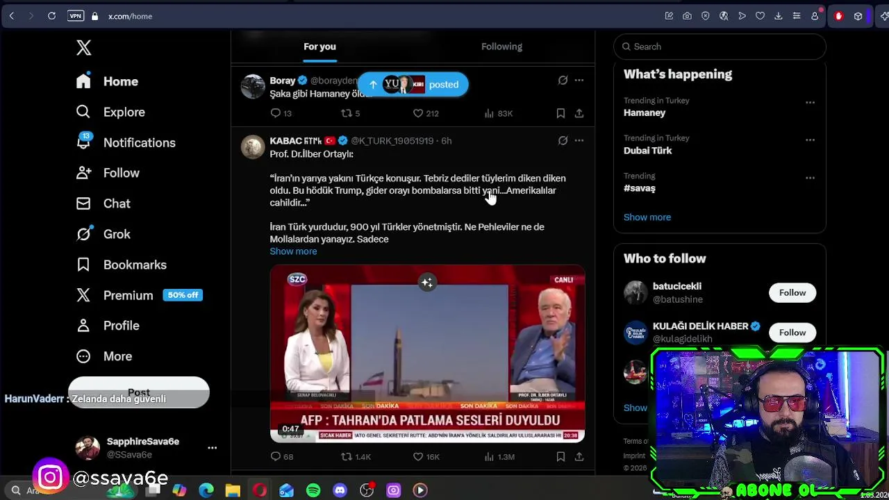Open options for #savaş trend

coord(810,178)
